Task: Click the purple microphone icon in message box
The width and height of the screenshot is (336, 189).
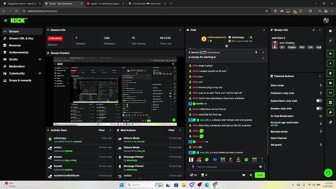Action: tap(193, 167)
